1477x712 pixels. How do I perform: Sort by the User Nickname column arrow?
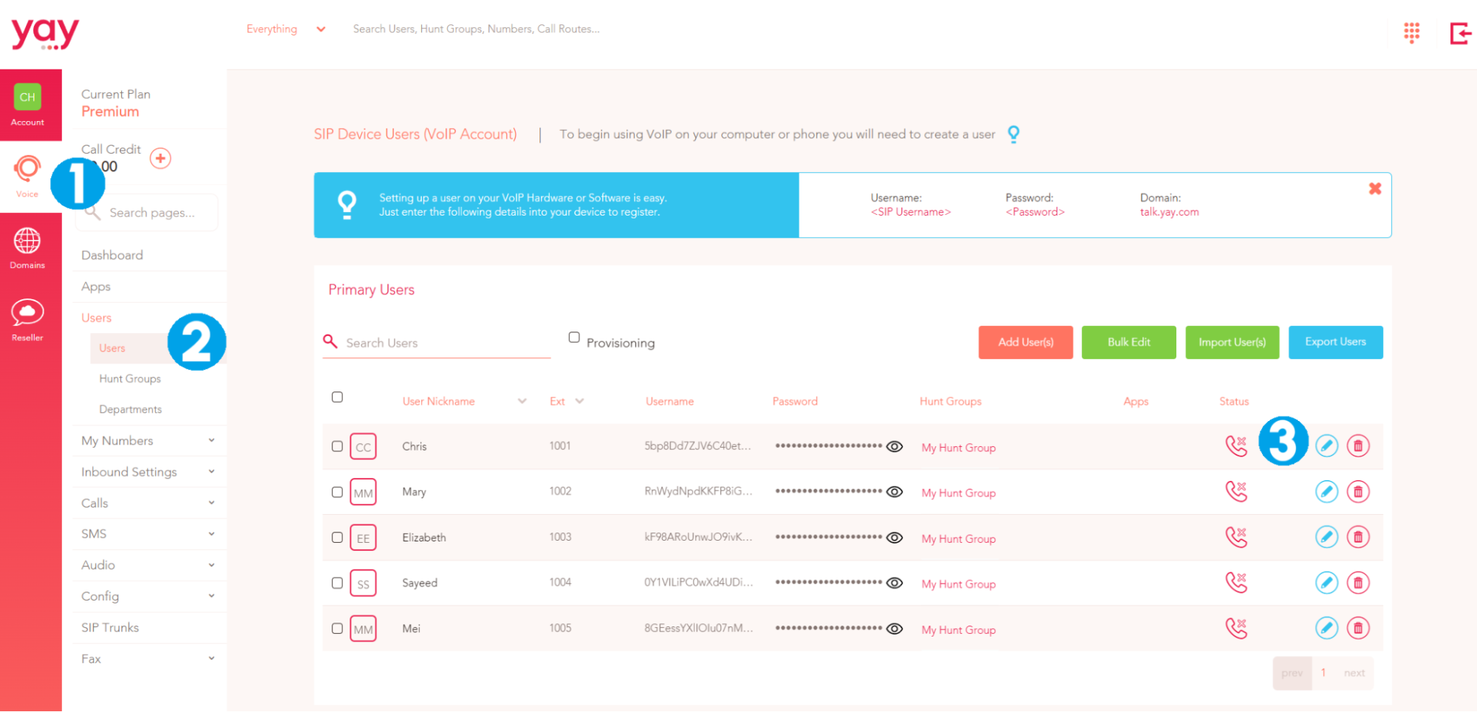[x=522, y=401]
